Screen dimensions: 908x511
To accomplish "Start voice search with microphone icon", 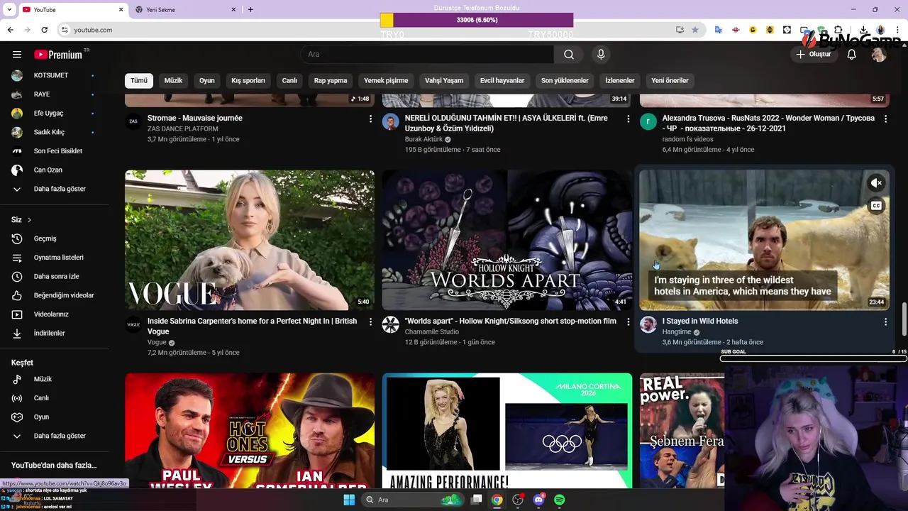I will (601, 55).
